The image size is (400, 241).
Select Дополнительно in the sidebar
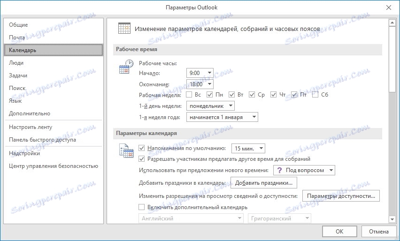click(x=54, y=113)
